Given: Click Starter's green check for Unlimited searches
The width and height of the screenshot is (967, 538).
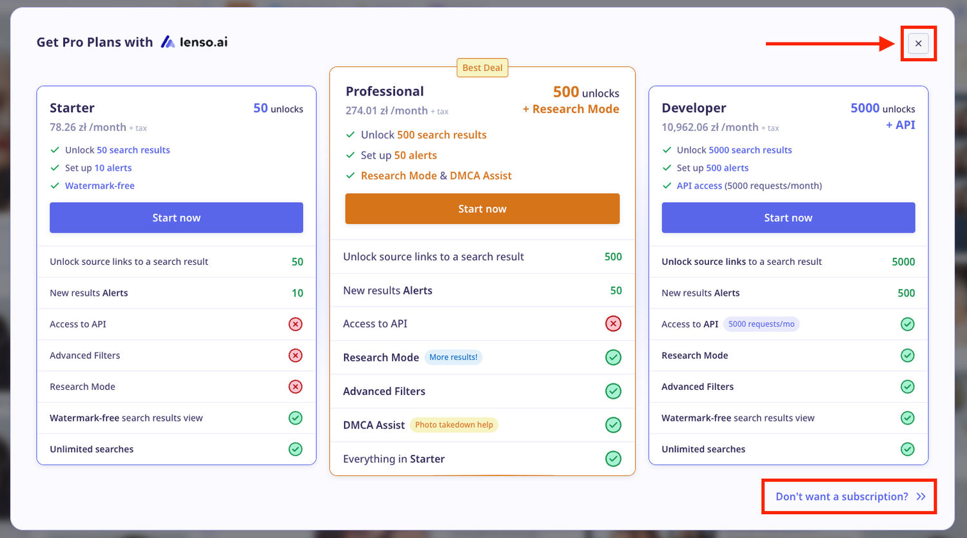Looking at the screenshot, I should 295,449.
